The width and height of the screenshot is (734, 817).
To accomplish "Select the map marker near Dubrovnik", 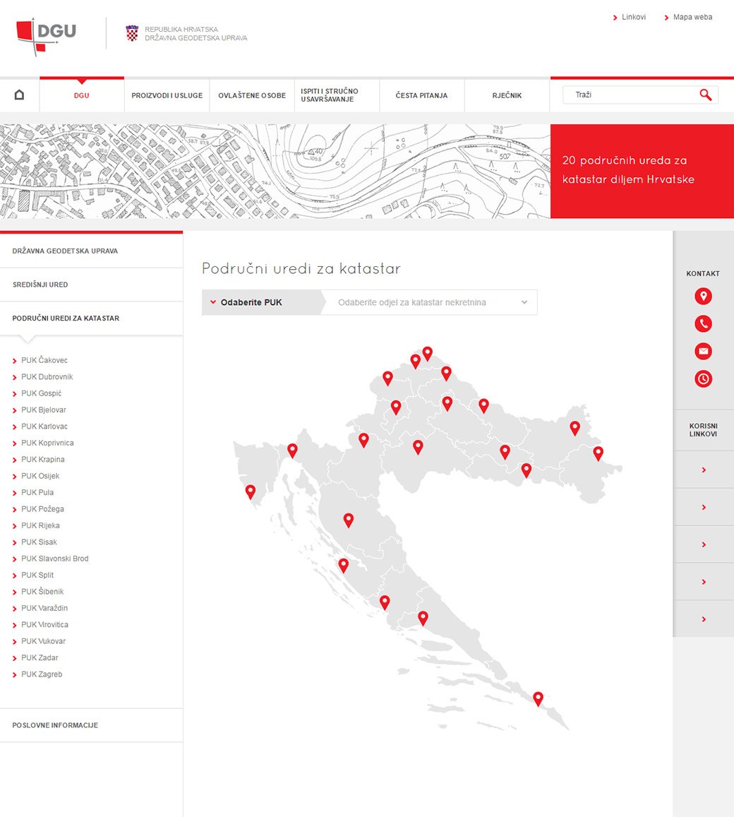I will 538,698.
